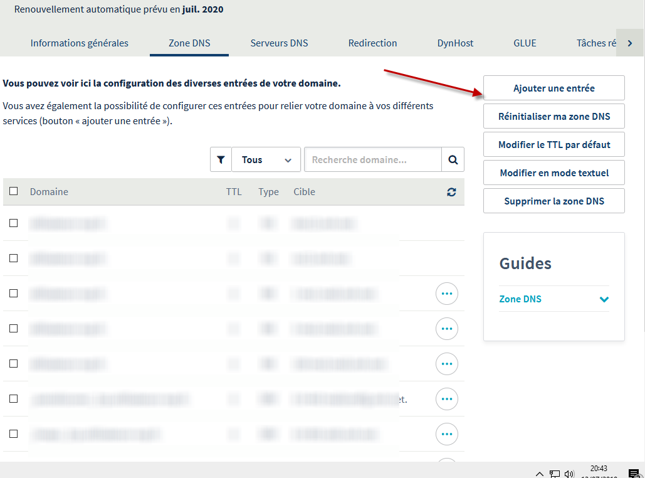Click the search magnifier button

(453, 160)
